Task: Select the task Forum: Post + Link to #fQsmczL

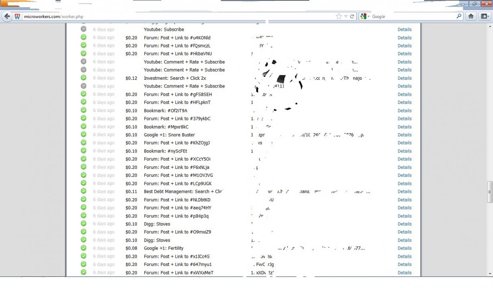Action: coord(177,46)
